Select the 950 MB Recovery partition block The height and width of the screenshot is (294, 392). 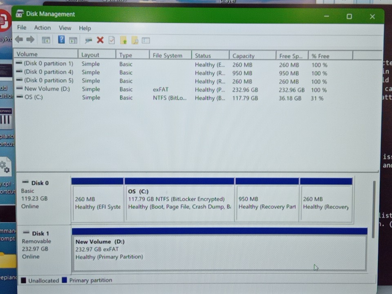267,200
